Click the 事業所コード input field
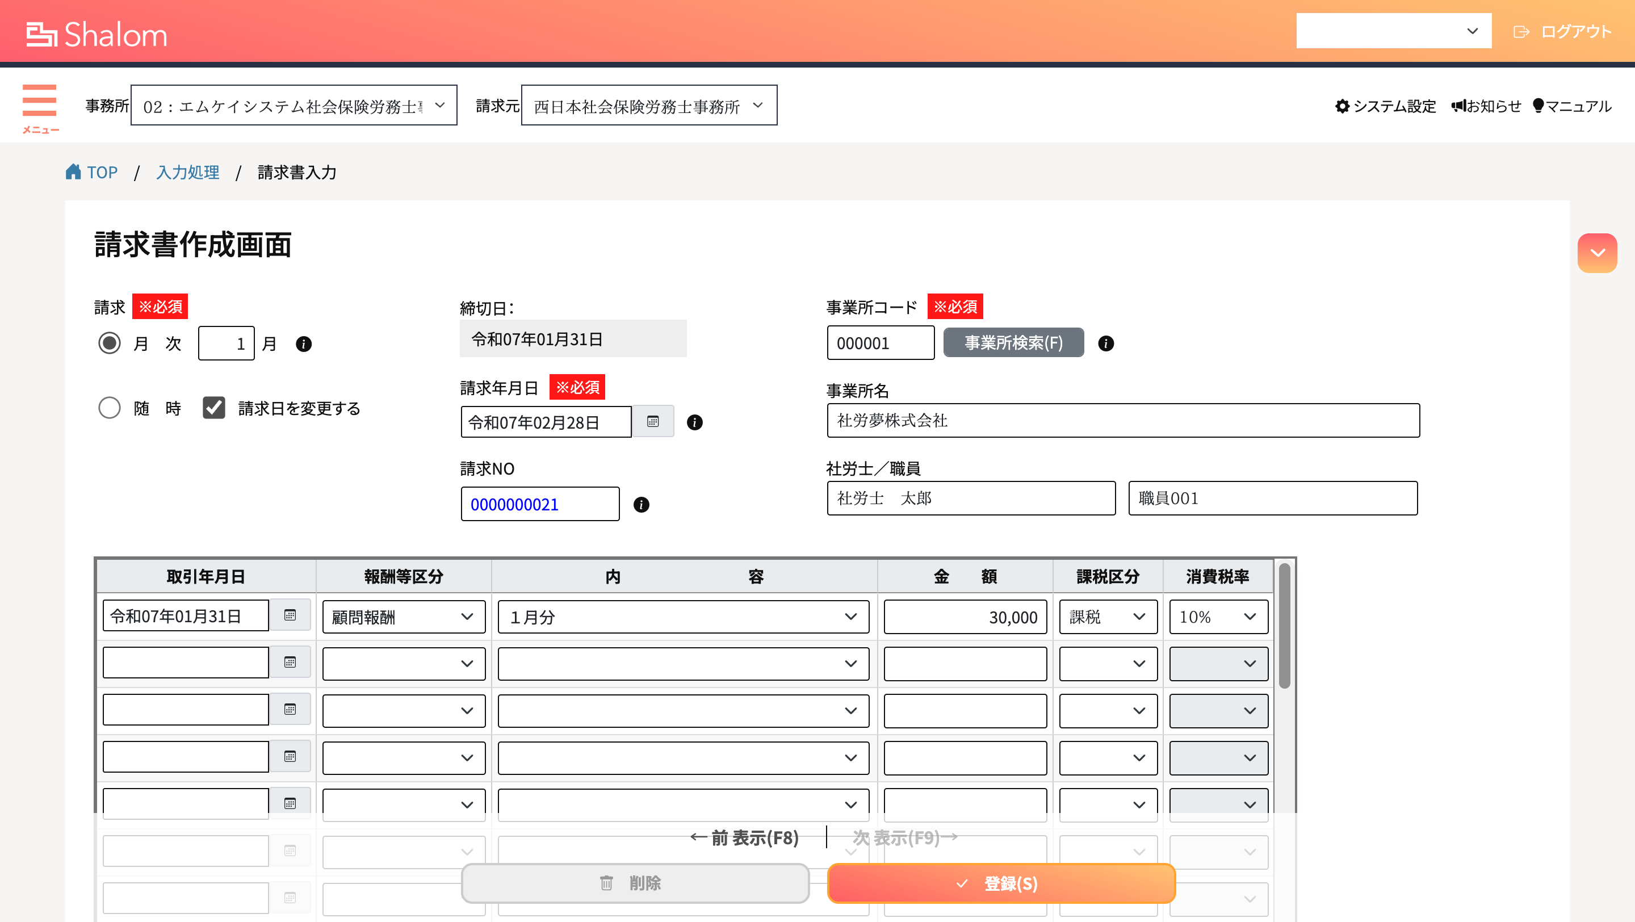This screenshot has height=922, width=1635. (x=881, y=343)
